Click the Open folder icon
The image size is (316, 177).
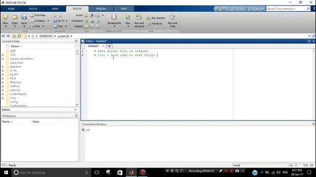point(15,17)
